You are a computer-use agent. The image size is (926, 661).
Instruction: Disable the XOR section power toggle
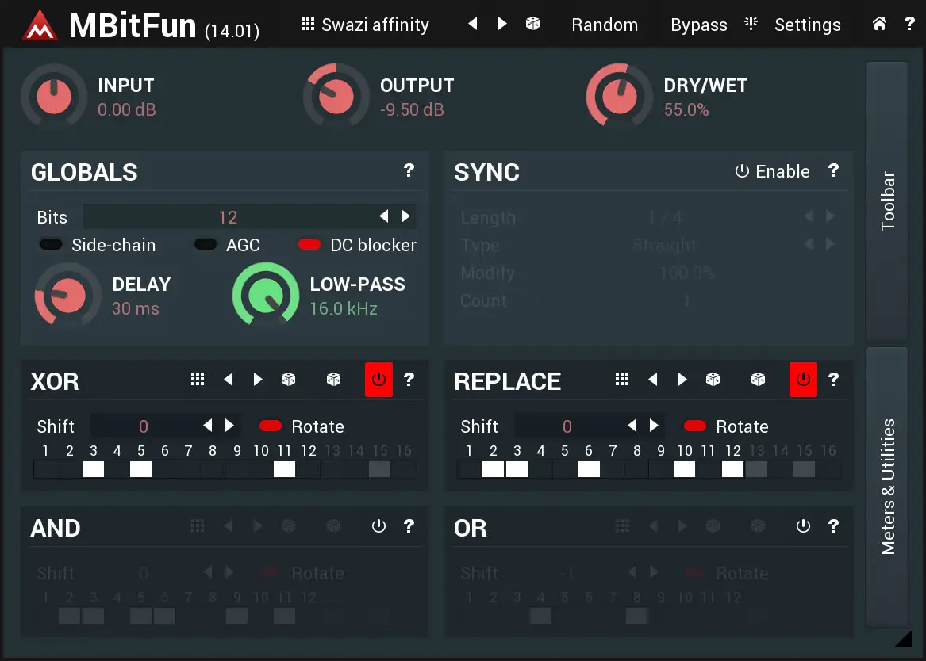(378, 380)
